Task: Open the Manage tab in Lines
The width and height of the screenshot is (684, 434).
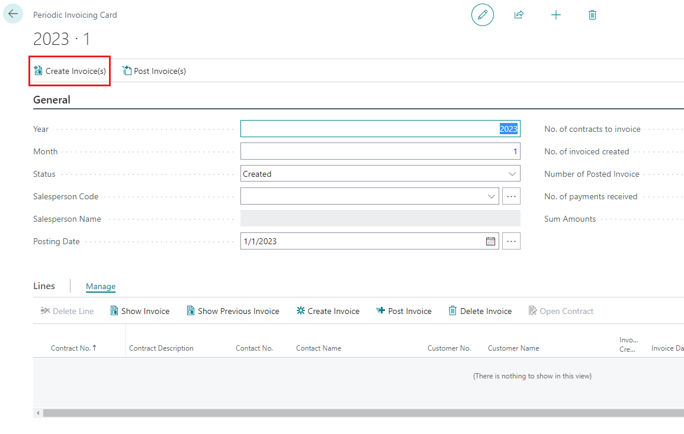Action: [101, 286]
